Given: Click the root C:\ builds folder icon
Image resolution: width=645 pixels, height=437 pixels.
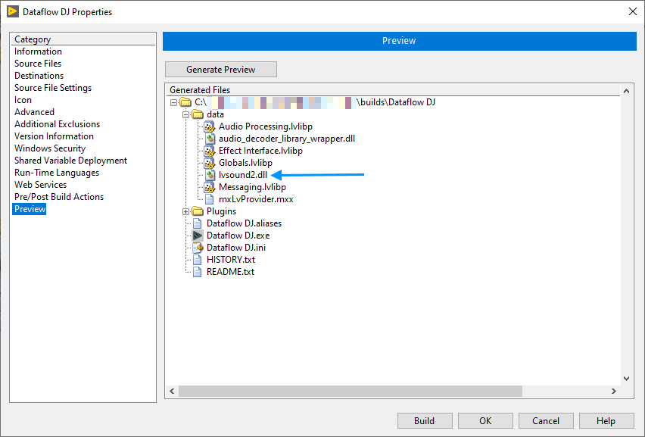Looking at the screenshot, I should (186, 102).
